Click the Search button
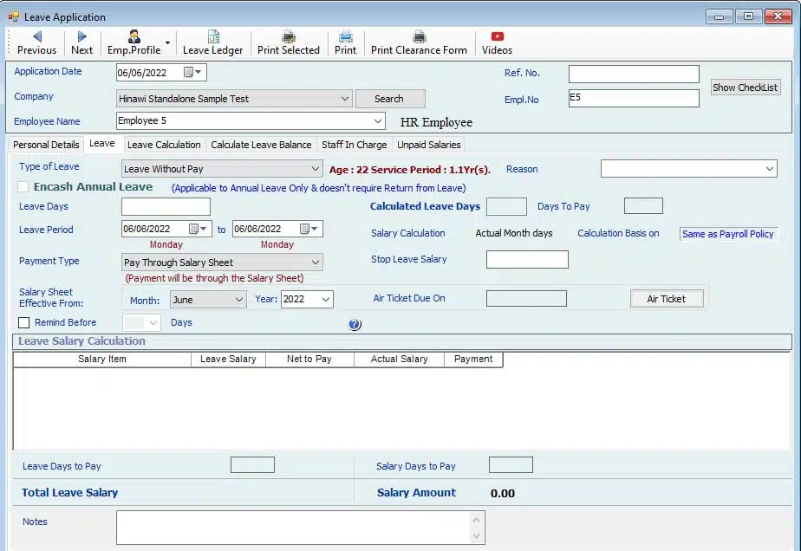This screenshot has height=551, width=801. pyautogui.click(x=390, y=99)
